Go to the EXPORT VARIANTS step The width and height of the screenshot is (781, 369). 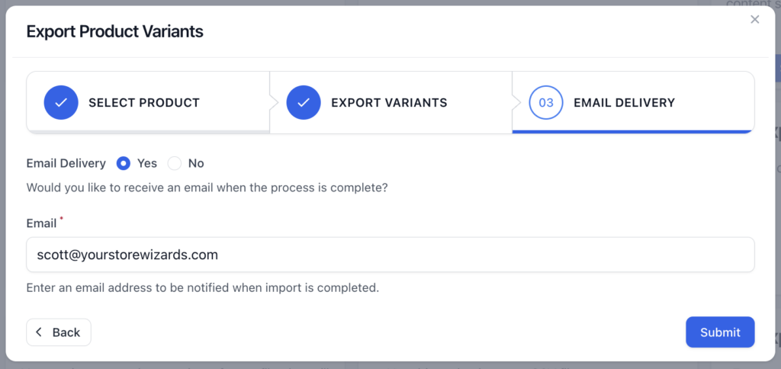389,103
